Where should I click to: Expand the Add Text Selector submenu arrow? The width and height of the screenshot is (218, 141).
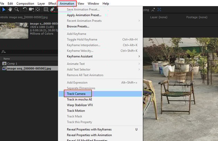tap(139, 69)
